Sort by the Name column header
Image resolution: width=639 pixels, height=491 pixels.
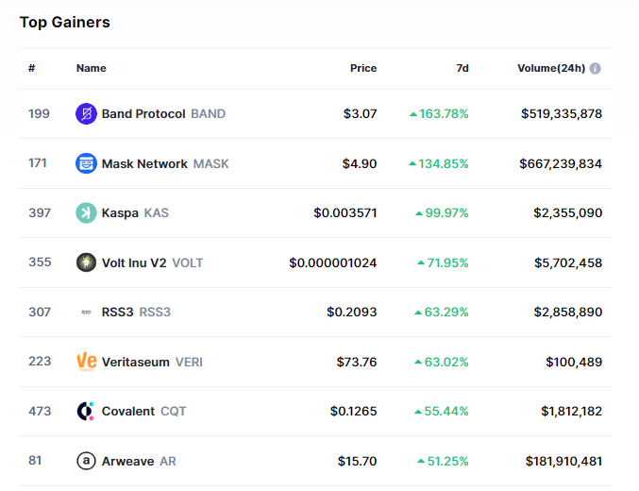91,68
